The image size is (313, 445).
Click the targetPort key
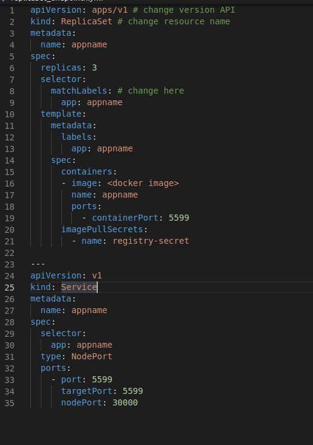pos(86,392)
